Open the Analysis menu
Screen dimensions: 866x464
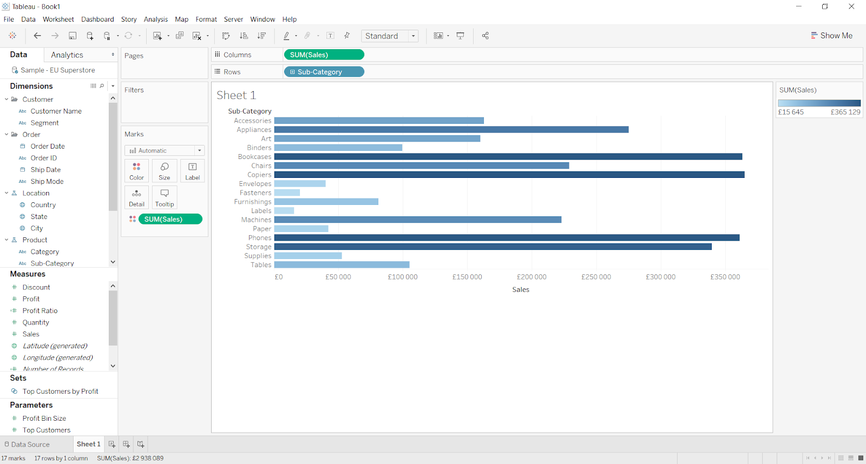(x=155, y=19)
